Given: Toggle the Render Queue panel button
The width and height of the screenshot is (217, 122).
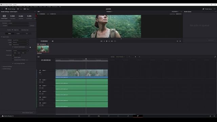Looking at the screenshot, I should (207, 9).
